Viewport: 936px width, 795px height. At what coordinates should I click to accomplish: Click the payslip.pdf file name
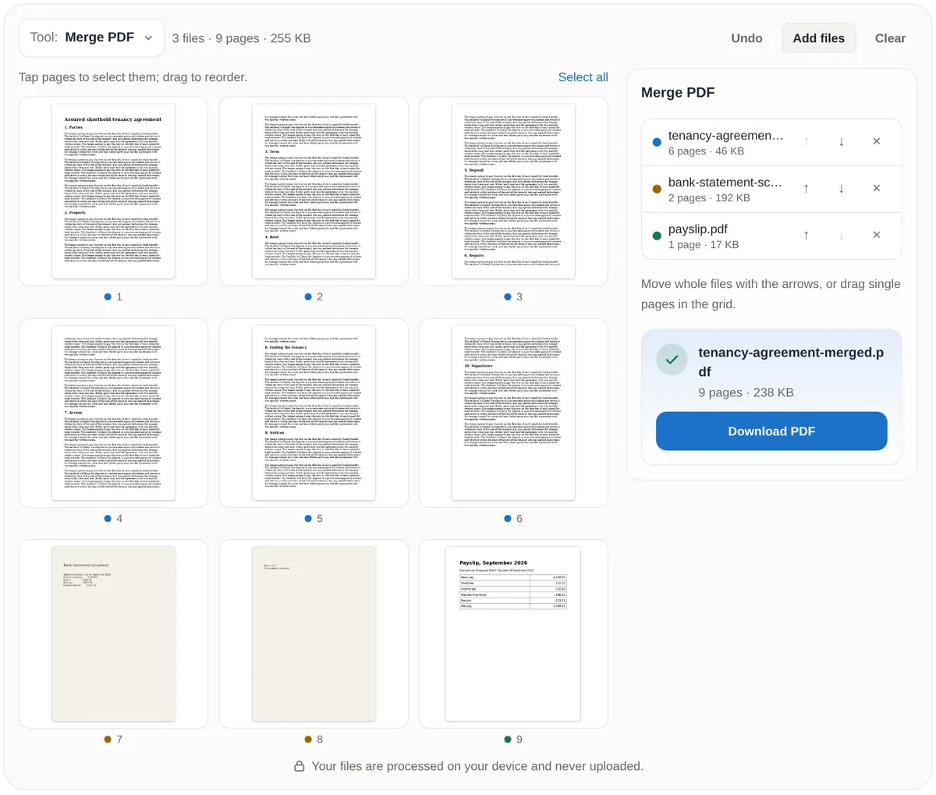coord(698,229)
